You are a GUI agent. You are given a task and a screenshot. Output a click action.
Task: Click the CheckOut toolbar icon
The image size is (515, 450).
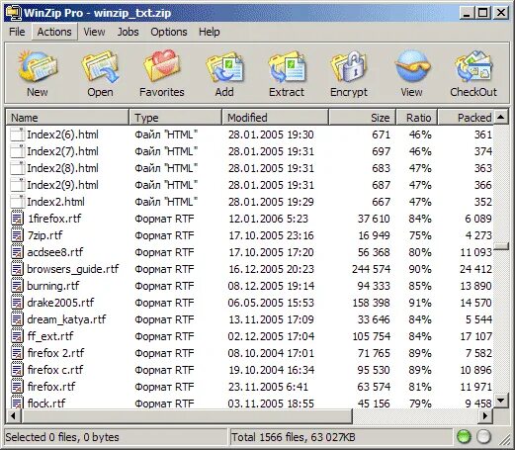(x=473, y=66)
